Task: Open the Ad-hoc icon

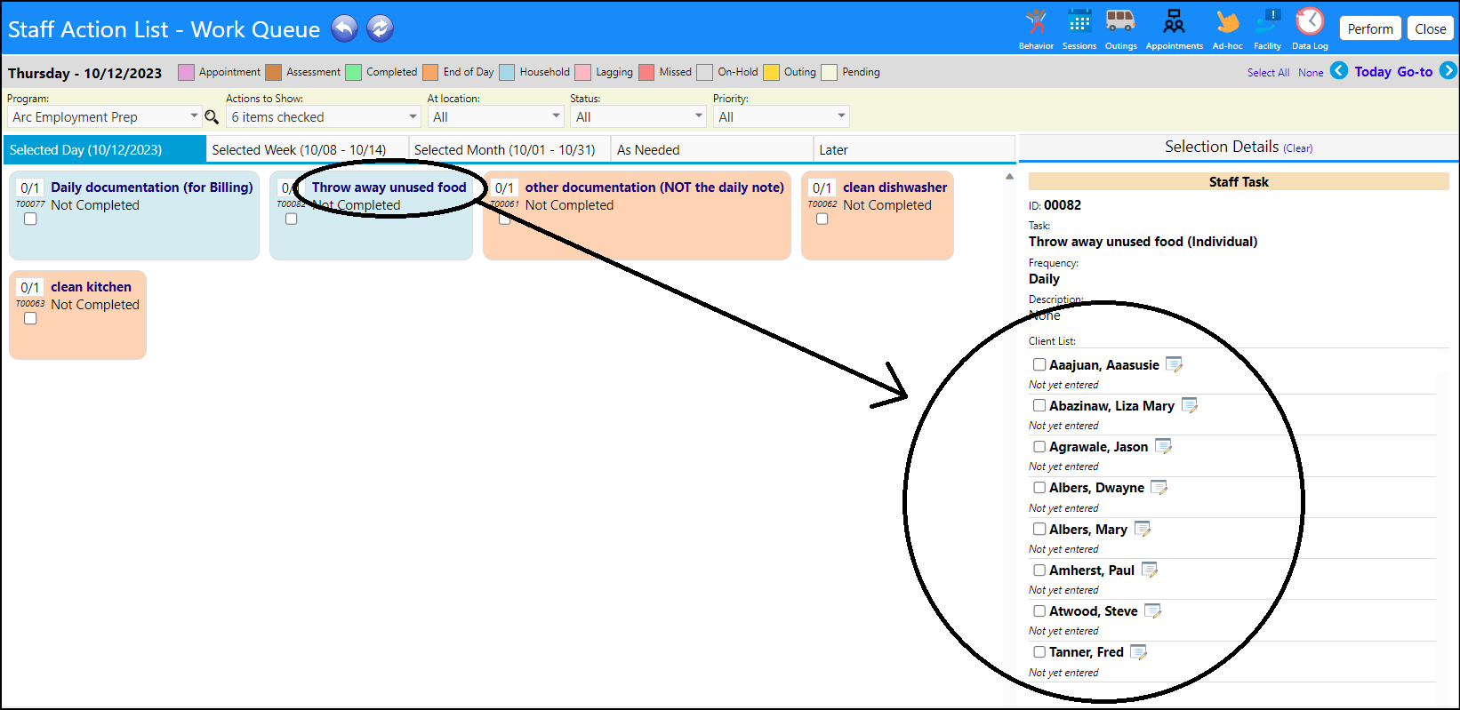Action: point(1227,21)
